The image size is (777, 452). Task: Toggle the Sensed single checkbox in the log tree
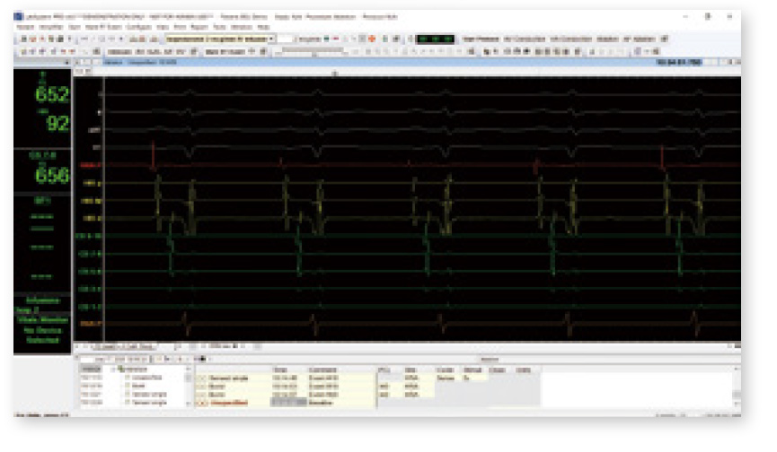click(128, 392)
